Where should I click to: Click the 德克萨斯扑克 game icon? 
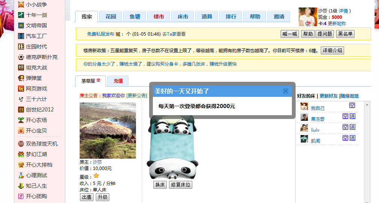click(x=21, y=57)
